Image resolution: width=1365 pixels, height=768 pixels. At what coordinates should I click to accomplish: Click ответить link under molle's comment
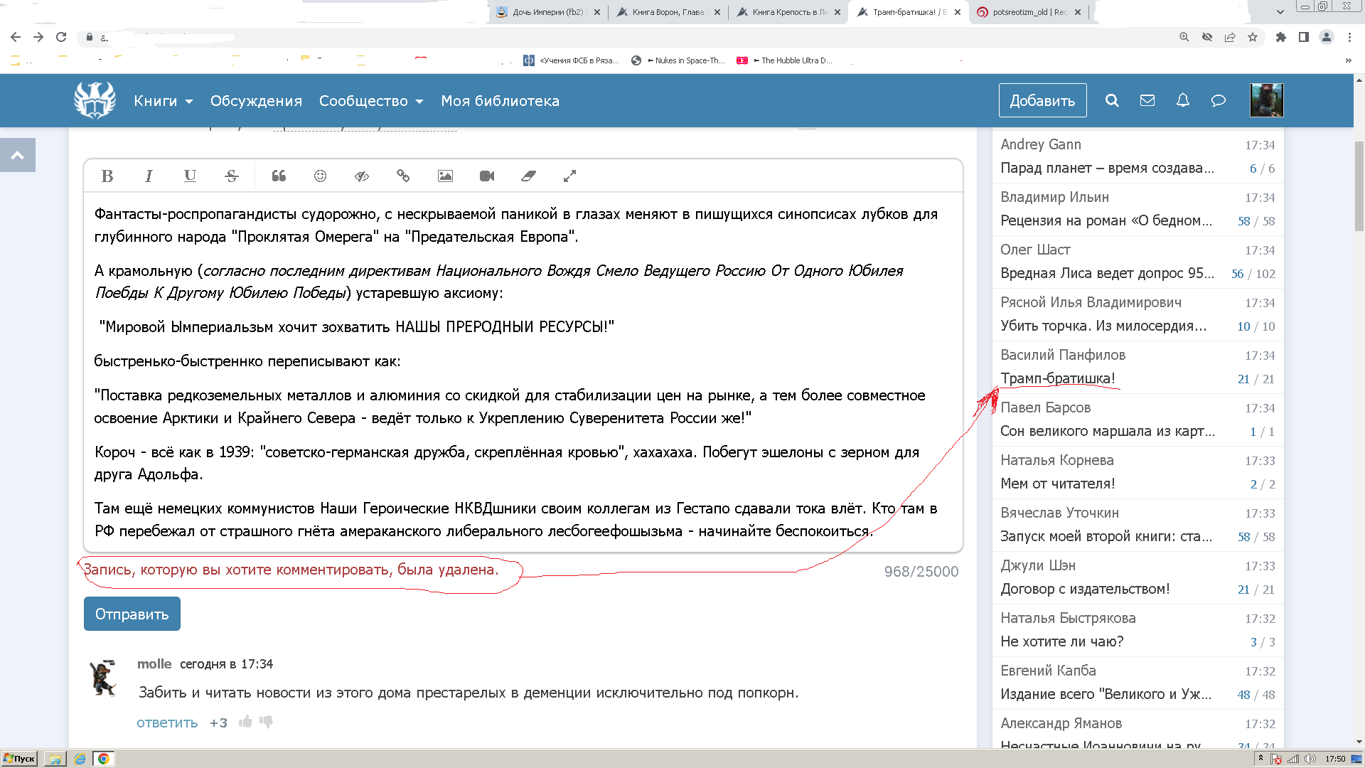[167, 722]
